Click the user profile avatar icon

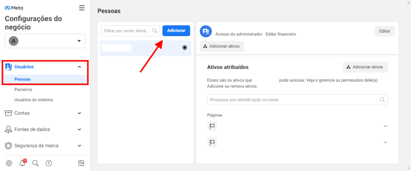coord(206,31)
